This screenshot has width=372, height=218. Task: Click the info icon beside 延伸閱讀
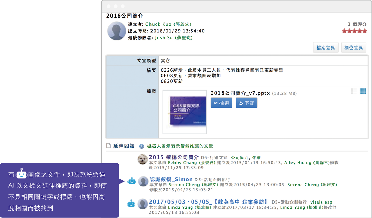pos(142,146)
